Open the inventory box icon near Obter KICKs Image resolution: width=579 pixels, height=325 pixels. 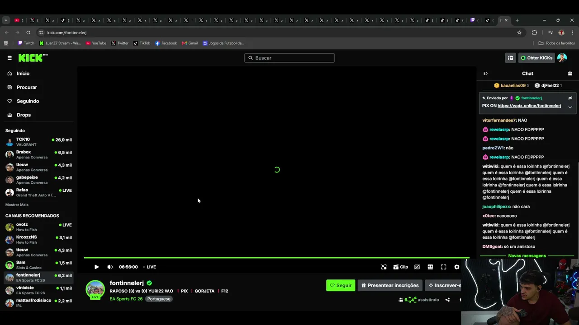tap(510, 58)
